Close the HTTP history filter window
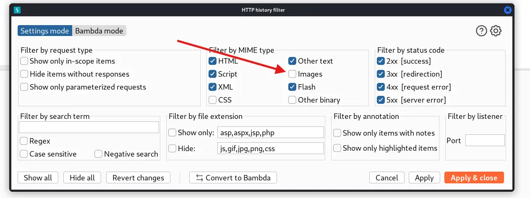The height and width of the screenshot is (198, 530). click(x=508, y=10)
